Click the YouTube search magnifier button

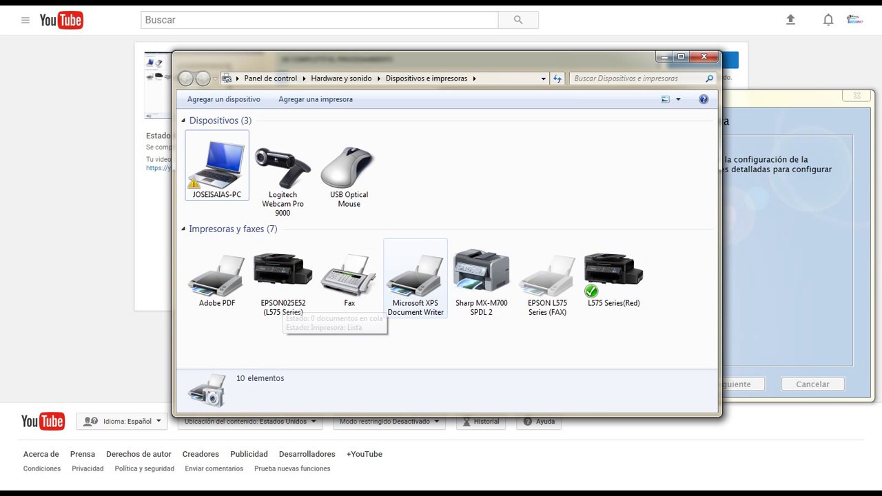click(x=518, y=20)
